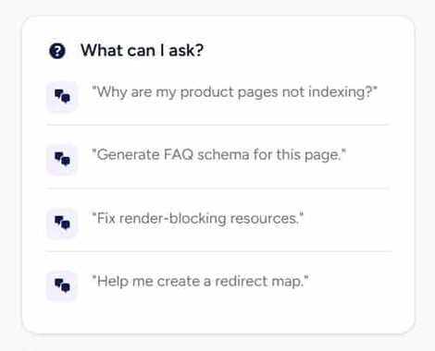
Task: Click chat bubbles icon beside product pages prompt
Action: [x=62, y=97]
